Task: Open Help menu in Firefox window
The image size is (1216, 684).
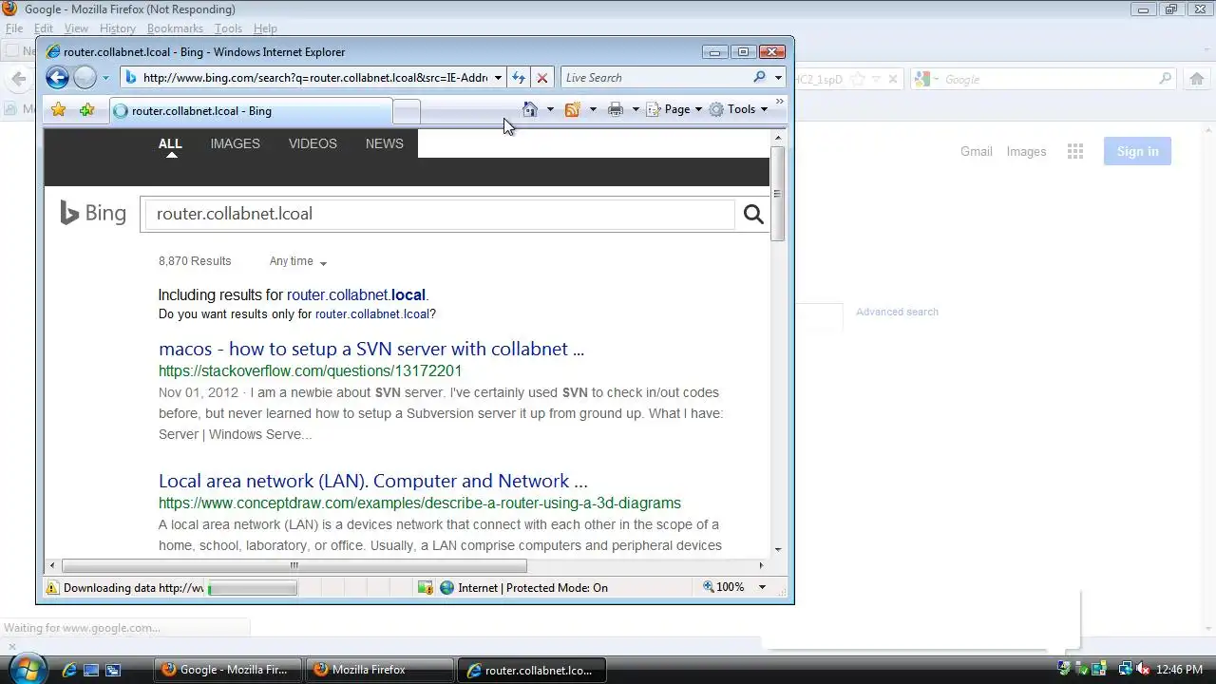Action: 265,28
